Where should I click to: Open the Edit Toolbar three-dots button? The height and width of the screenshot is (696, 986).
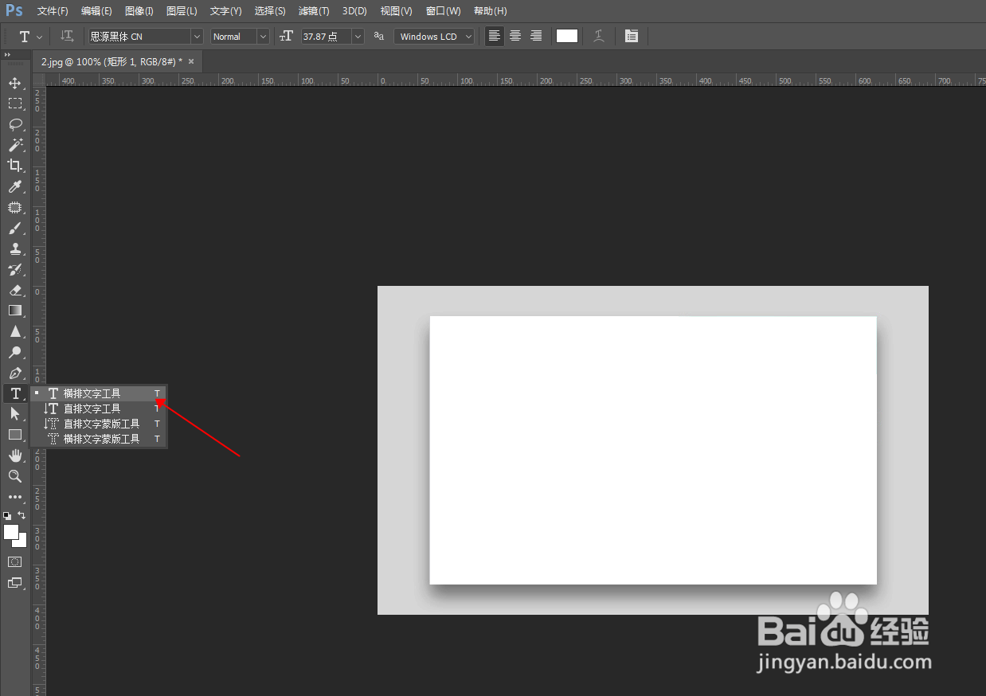[x=15, y=497]
